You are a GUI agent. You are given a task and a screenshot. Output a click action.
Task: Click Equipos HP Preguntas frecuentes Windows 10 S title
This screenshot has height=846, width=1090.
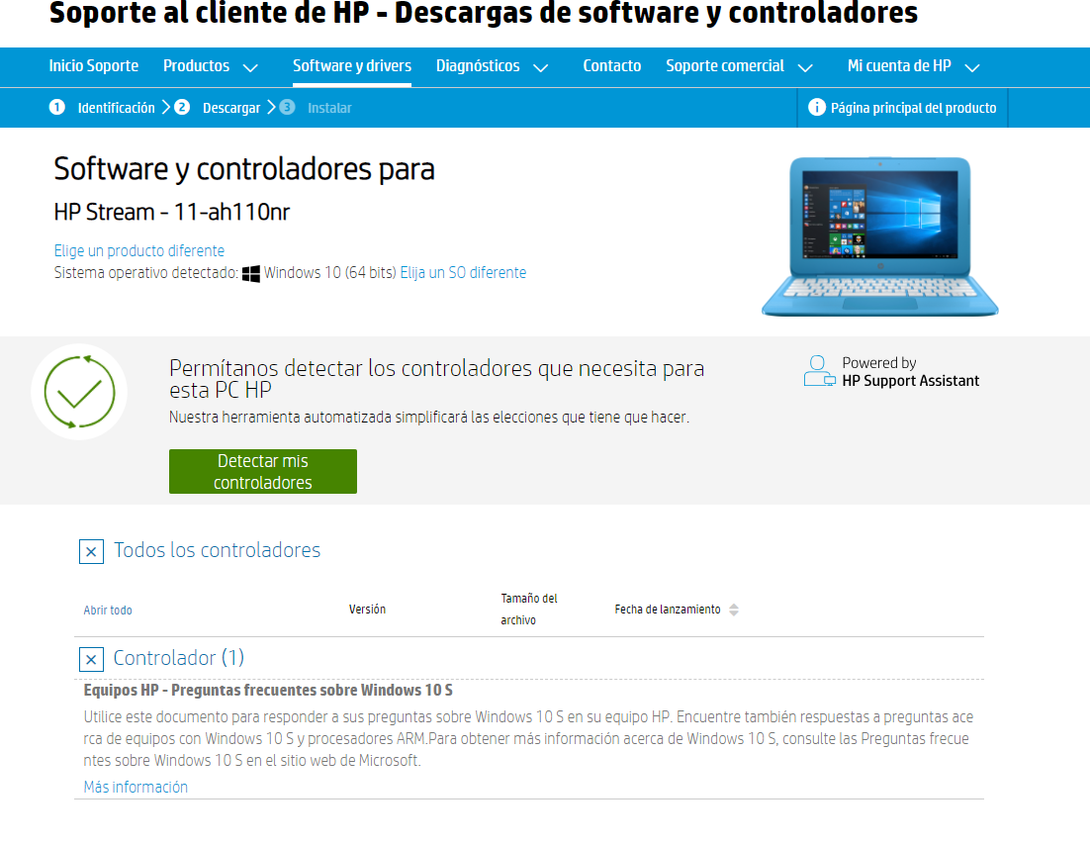coord(268,691)
